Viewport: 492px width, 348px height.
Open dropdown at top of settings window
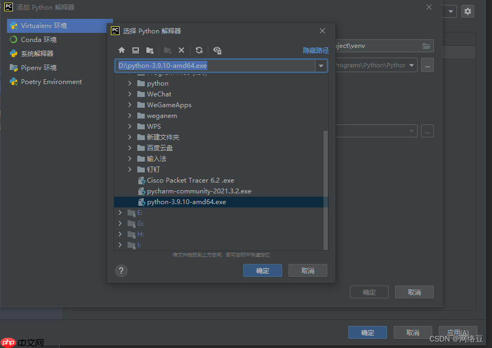click(x=451, y=12)
